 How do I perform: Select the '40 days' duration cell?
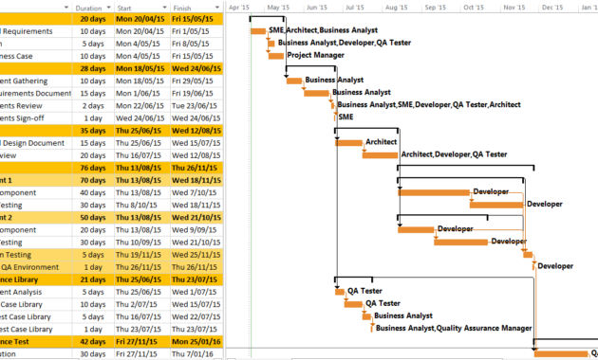point(93,193)
